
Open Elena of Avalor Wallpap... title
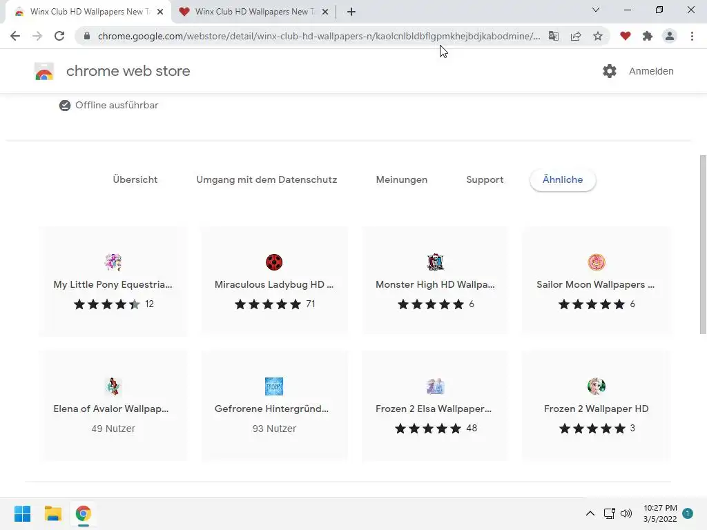coord(111,409)
